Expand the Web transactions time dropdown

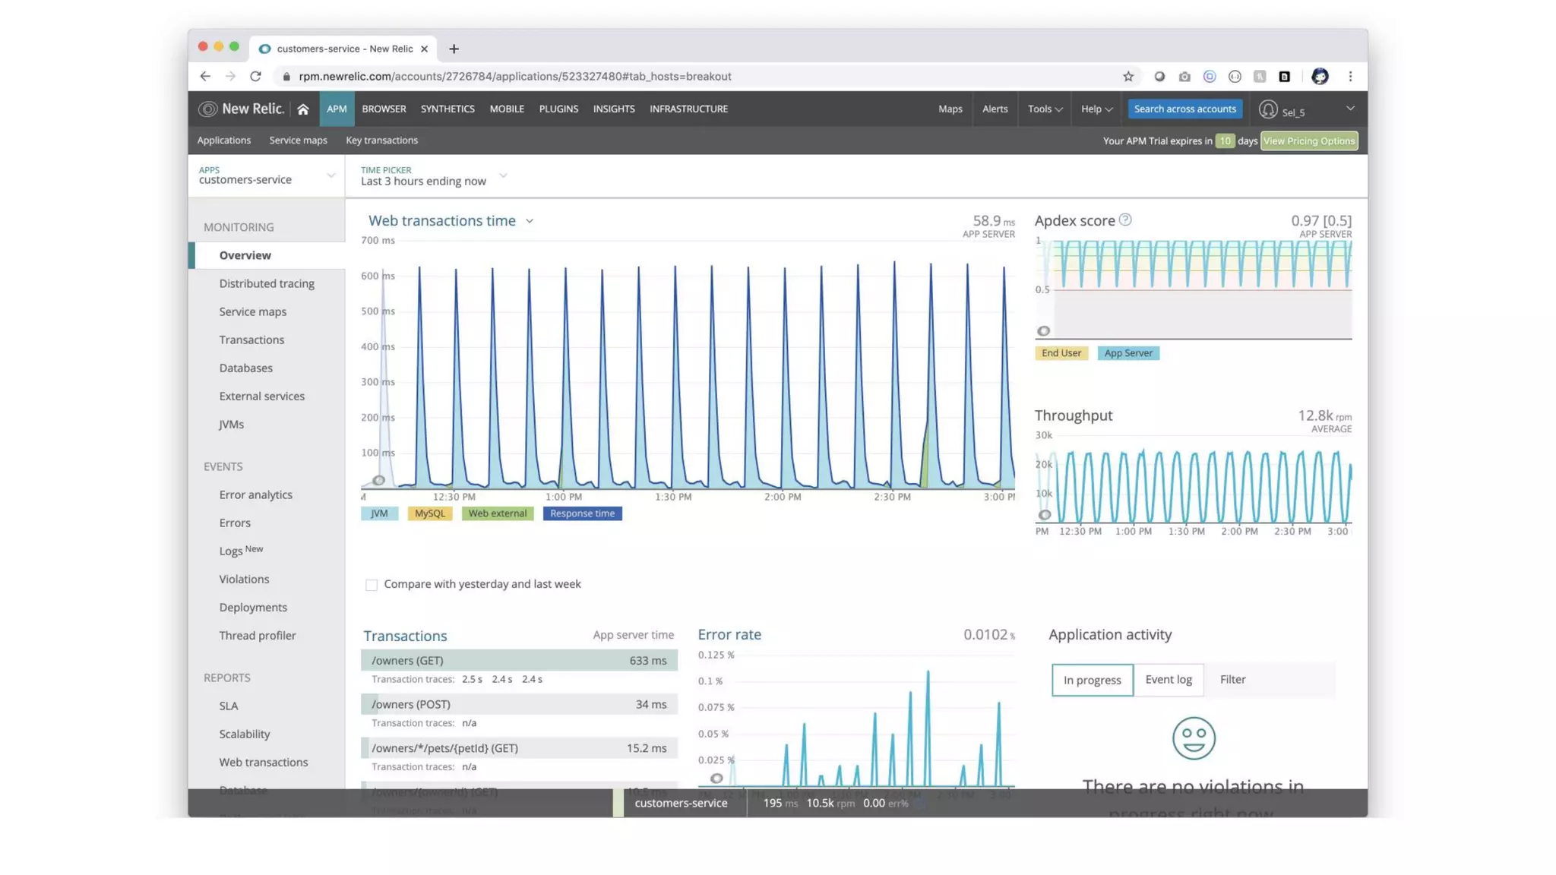[x=530, y=221]
